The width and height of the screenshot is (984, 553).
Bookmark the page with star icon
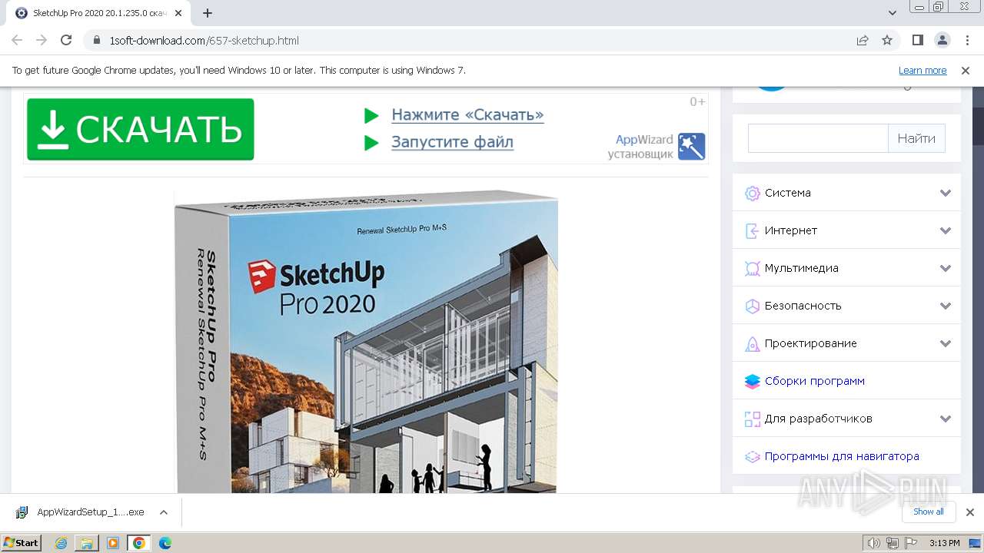pos(887,41)
